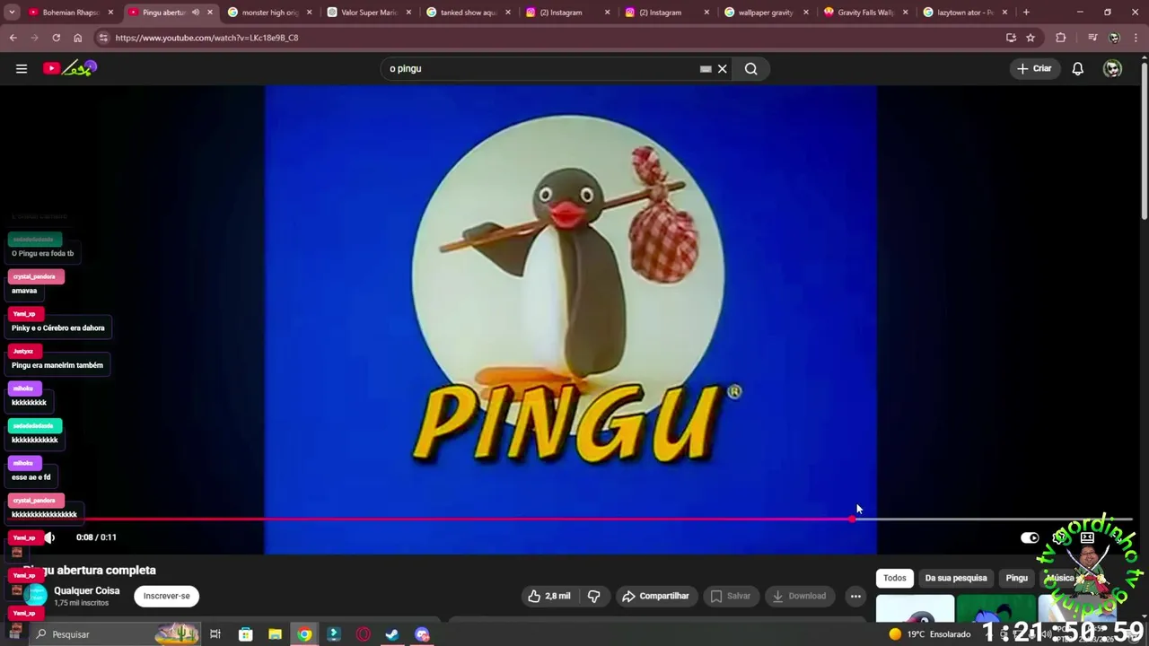Open the Chrome extensions puzzle icon
The width and height of the screenshot is (1149, 646).
click(1061, 38)
